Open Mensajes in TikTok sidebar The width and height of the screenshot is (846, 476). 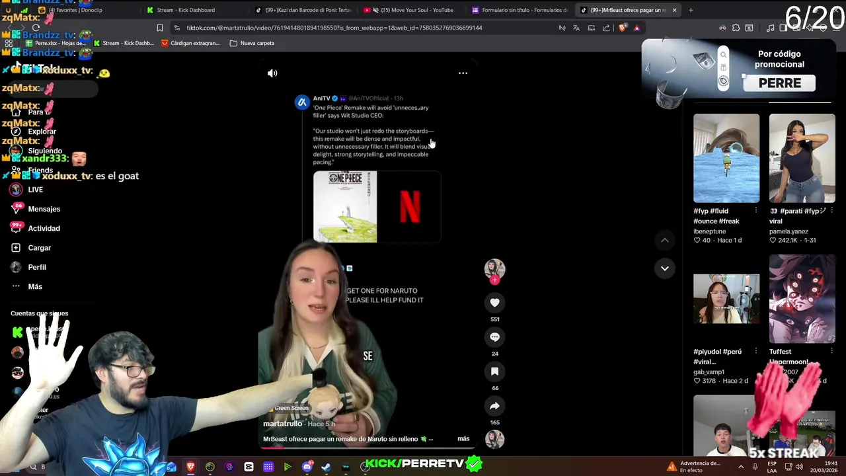pos(36,209)
